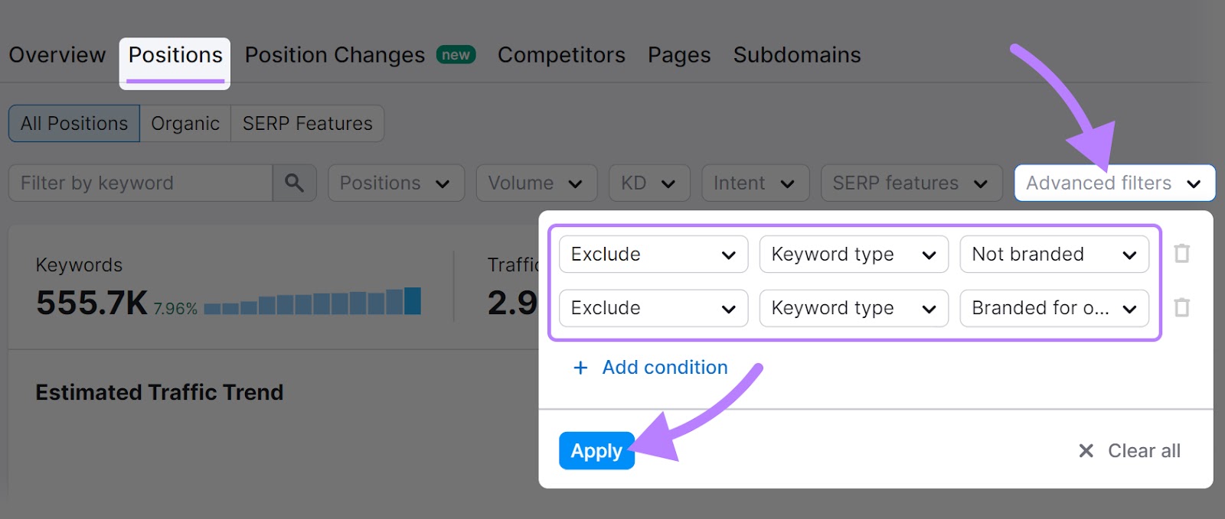Delete the first exclude condition via trash icon

point(1181,255)
